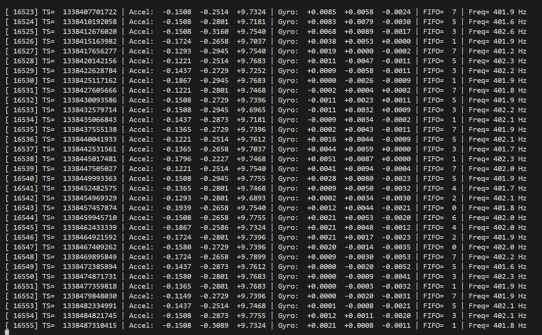Select gyro value -0.0047

(359, 61)
